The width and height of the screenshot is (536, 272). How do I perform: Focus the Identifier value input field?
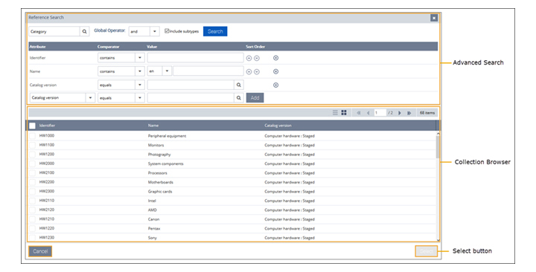[x=196, y=58]
